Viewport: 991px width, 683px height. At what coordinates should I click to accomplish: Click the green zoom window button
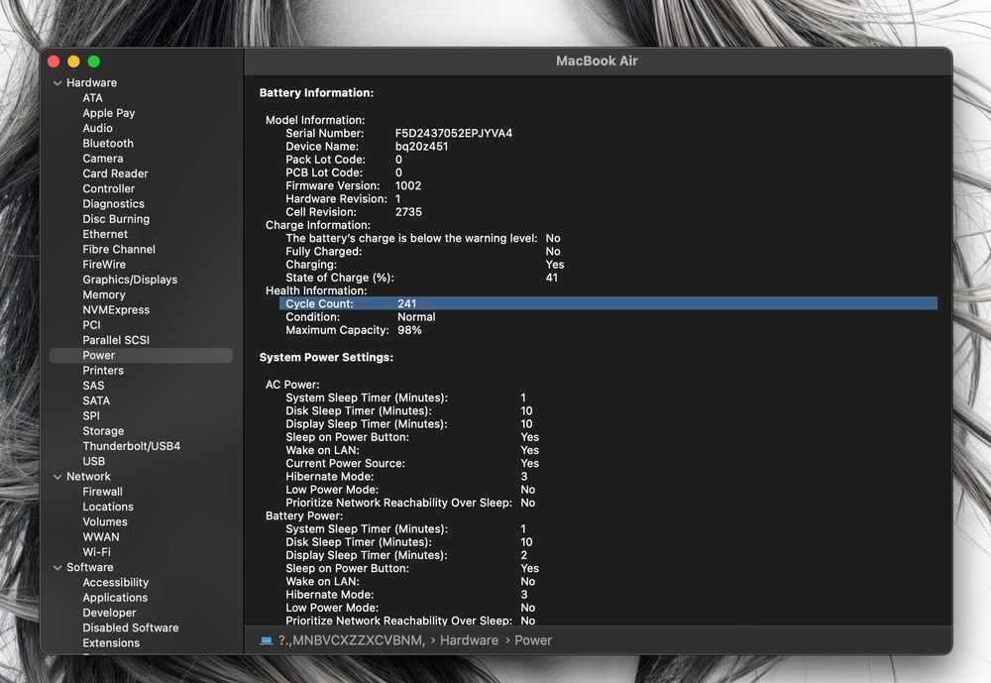pos(94,61)
